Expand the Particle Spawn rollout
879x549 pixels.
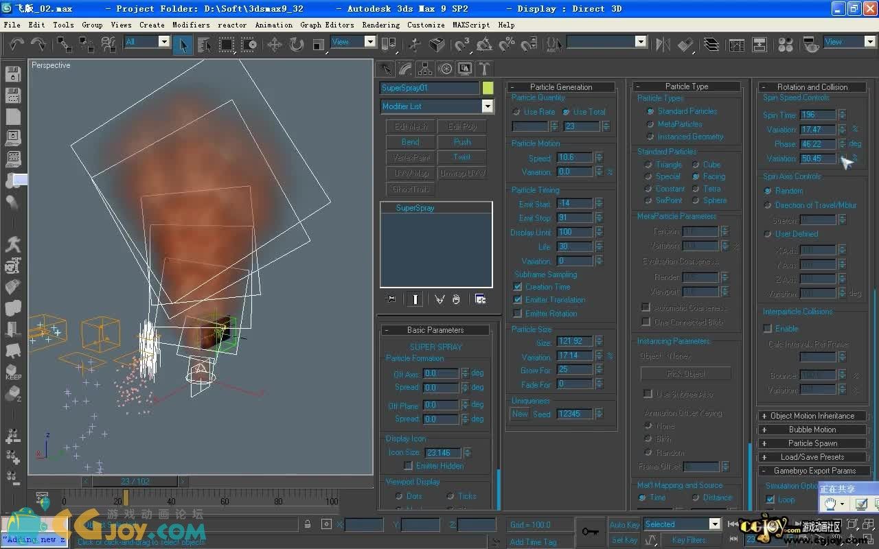tap(812, 443)
